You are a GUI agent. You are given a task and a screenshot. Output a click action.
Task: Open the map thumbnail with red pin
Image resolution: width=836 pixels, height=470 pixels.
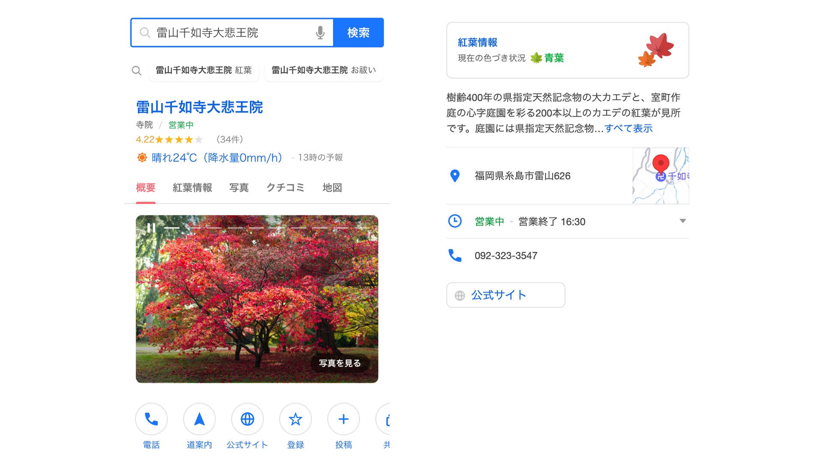[x=660, y=176]
